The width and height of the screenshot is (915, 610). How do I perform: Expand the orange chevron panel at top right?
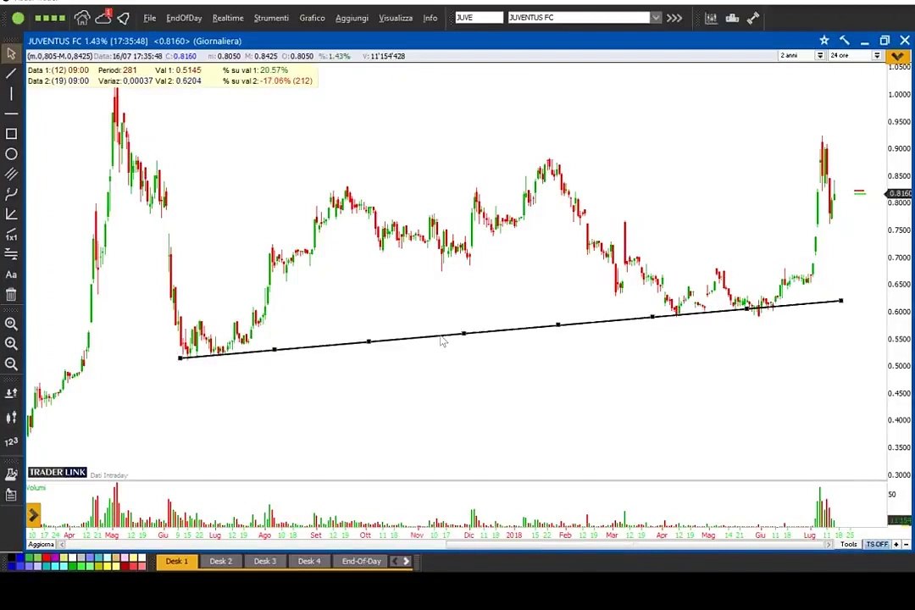(897, 56)
